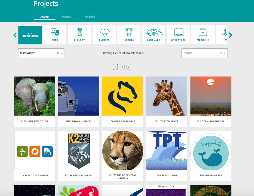Click the Showing 1-20 of 60 projects text

click(123, 53)
